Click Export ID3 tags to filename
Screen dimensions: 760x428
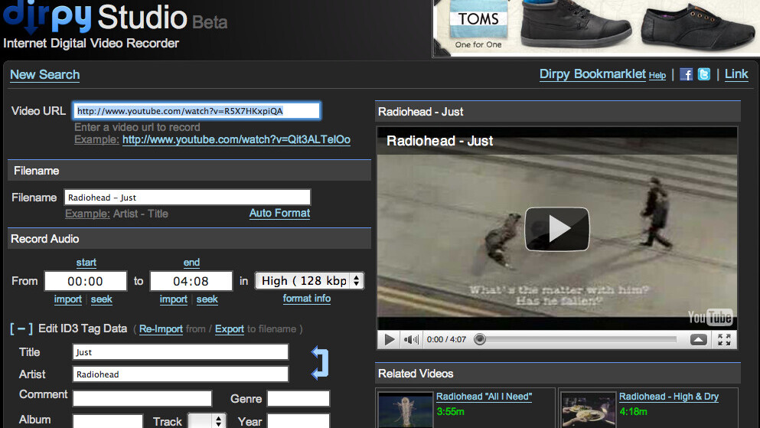click(x=230, y=329)
